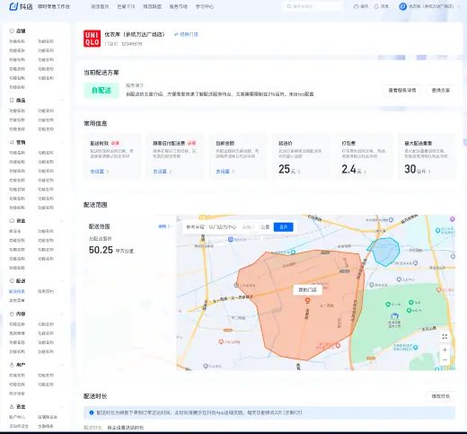Screen dimensions: 467x434
Task: Open 最大配送重量 via 30公斤 chevron
Action: tap(429, 172)
